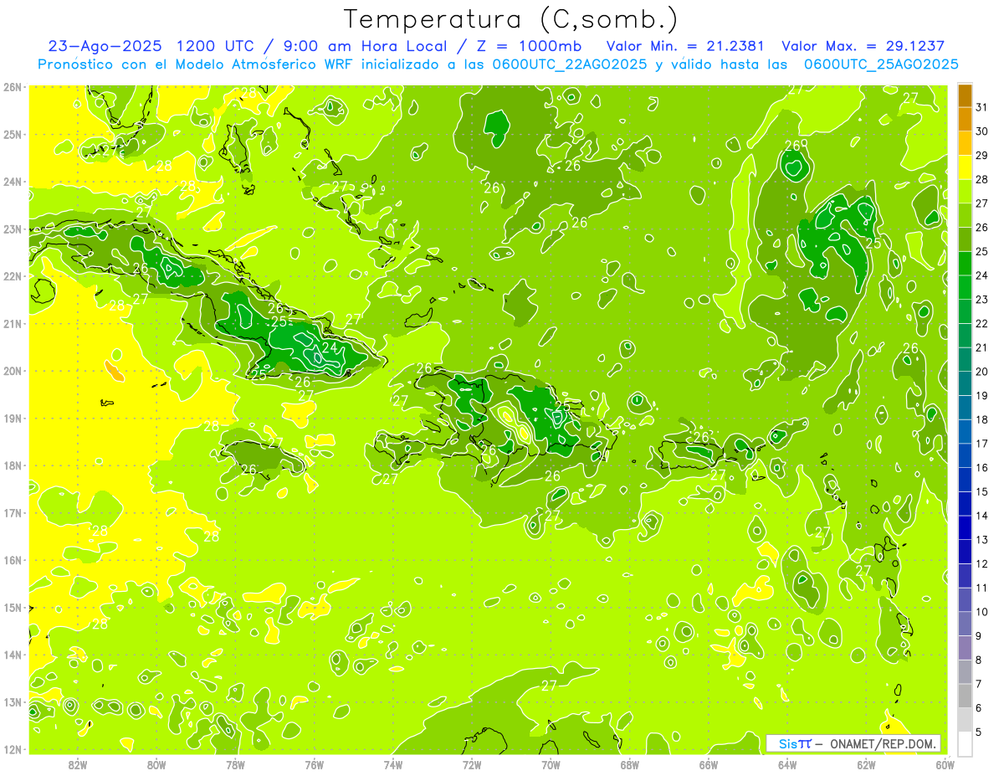Click the '13N' latitude axis label
This screenshot has width=1004, height=776.
coord(12,701)
